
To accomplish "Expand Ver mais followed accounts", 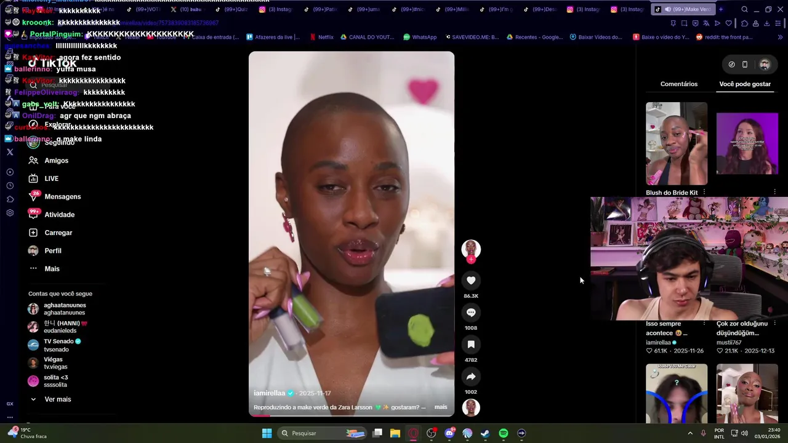I will (x=50, y=399).
